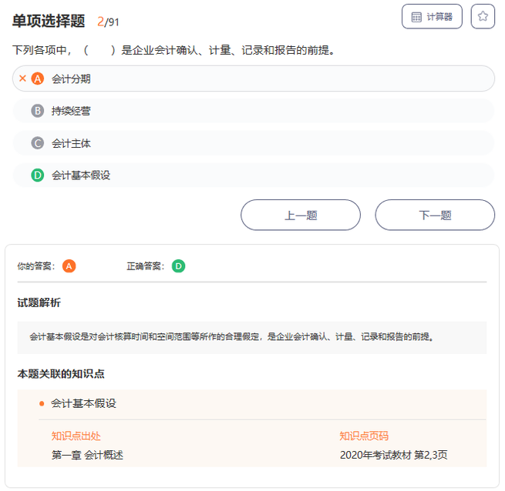Click 第一章 会计概述 source text

87,455
